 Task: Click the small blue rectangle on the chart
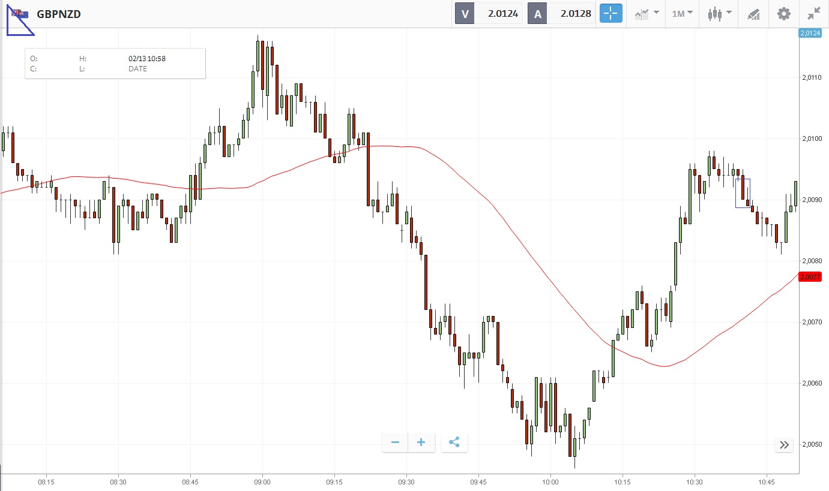(743, 193)
